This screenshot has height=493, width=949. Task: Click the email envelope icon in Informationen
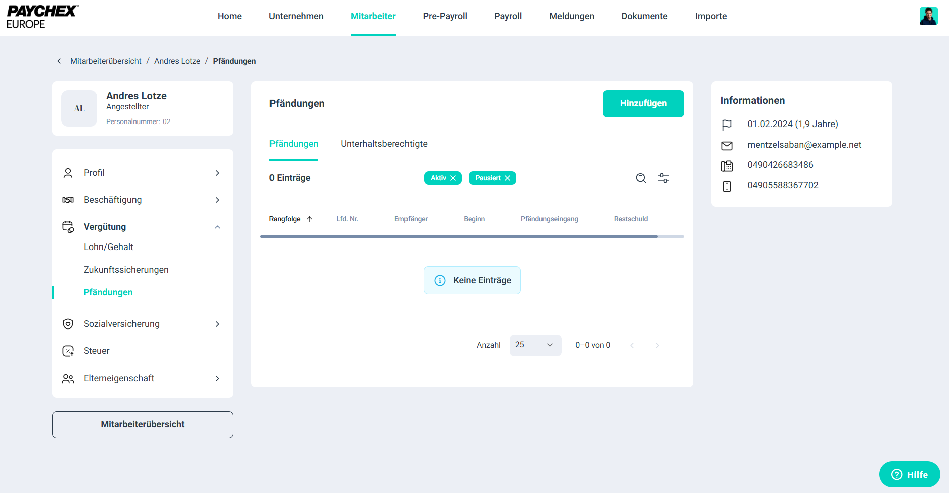727,146
